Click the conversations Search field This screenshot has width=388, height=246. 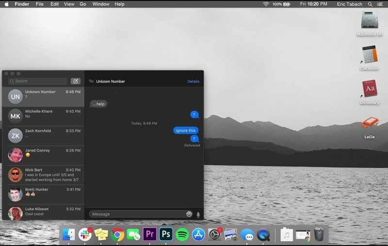[38, 81]
